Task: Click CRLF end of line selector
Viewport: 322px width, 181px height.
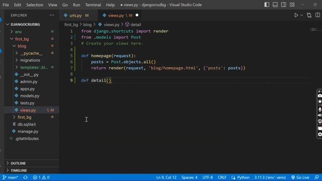Action: point(222,177)
